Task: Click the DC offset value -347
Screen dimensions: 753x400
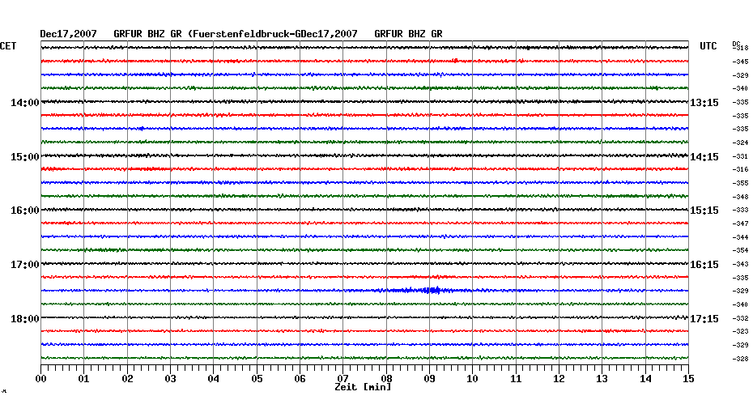Action: point(740,223)
